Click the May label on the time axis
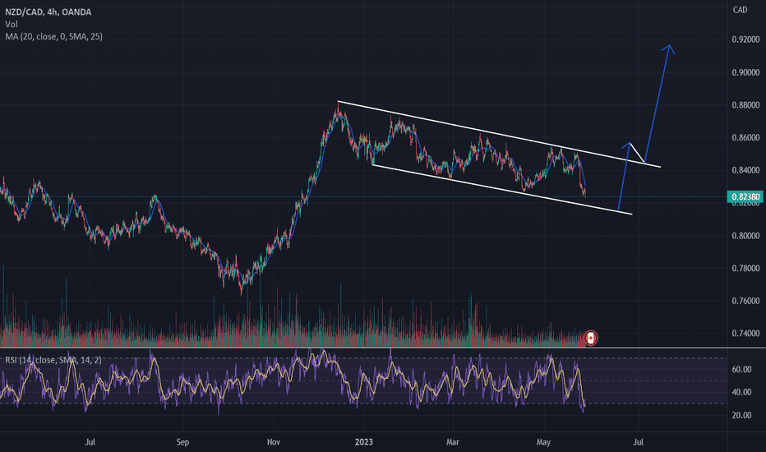This screenshot has width=766, height=452. [543, 442]
